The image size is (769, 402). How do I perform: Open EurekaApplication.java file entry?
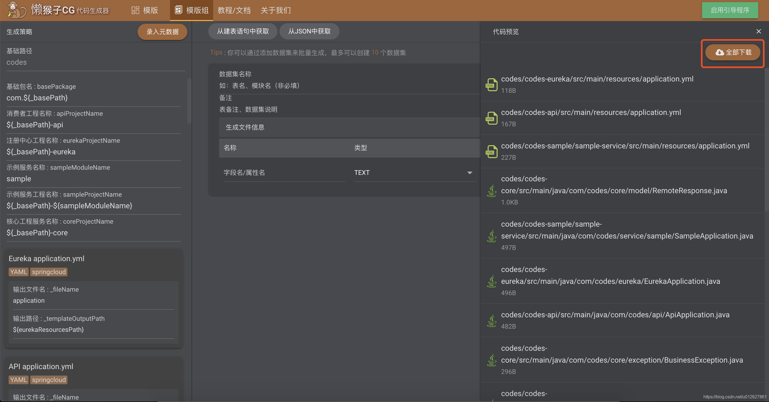[623, 281]
